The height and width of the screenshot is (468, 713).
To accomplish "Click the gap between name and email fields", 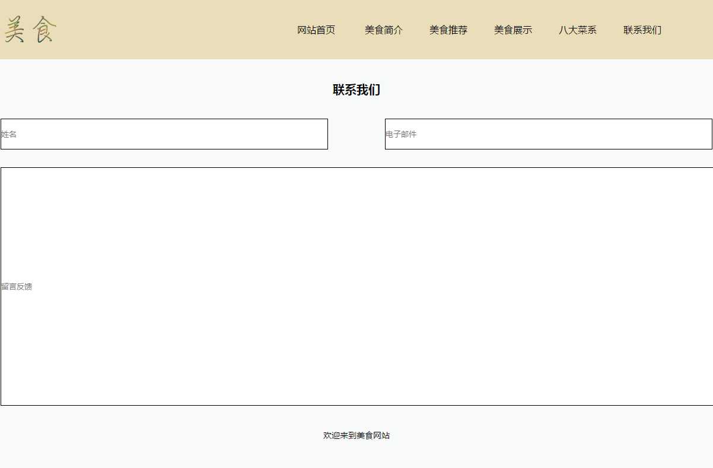I will click(356, 134).
